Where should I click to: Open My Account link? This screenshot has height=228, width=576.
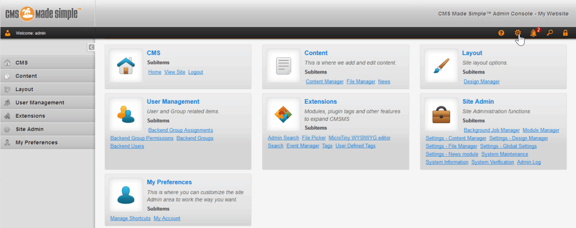coord(167,218)
